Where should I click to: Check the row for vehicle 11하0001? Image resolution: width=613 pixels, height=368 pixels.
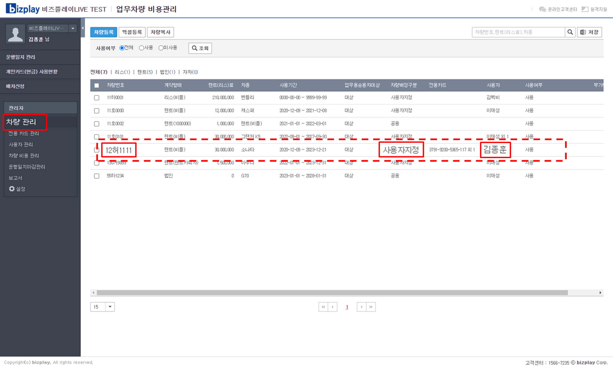pos(97,98)
